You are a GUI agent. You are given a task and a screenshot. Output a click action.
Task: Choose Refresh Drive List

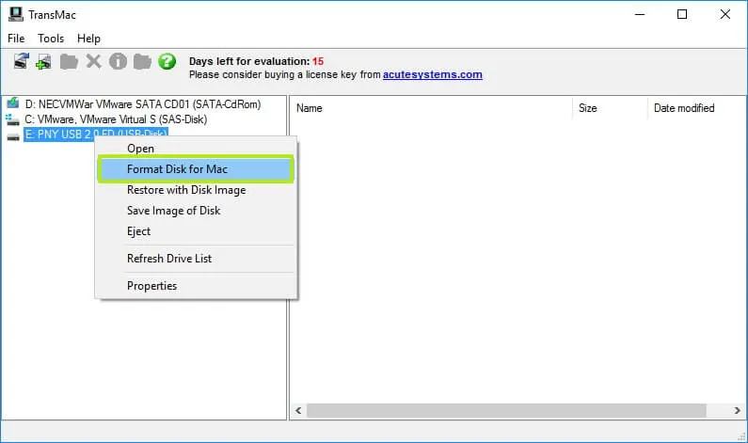196,259
